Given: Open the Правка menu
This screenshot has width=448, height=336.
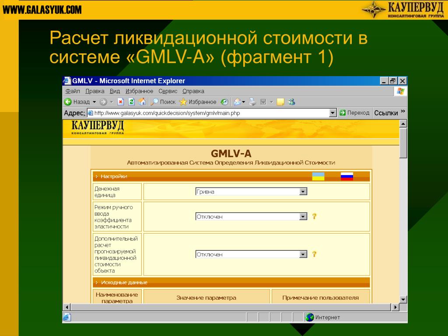Looking at the screenshot, I should pos(95,91).
